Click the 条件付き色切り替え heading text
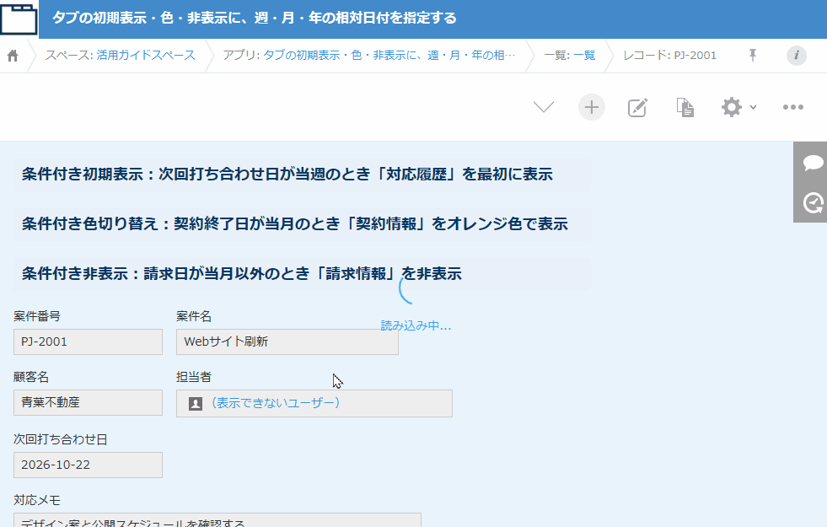Viewport: 827px width, 527px height. click(x=295, y=223)
